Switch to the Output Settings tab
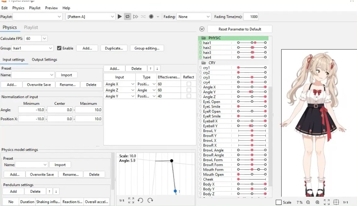Viewport: 357px width, 206px height. [x=45, y=60]
